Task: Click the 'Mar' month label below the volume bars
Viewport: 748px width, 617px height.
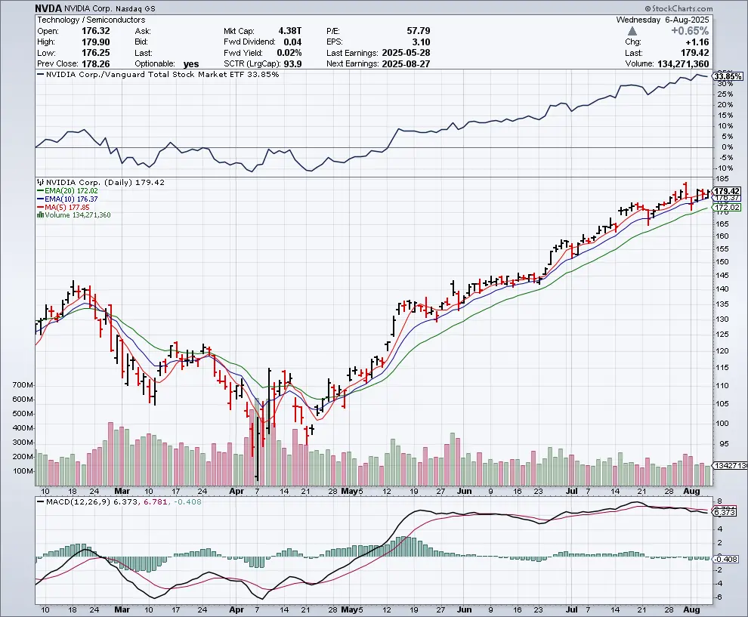Action: tap(122, 491)
